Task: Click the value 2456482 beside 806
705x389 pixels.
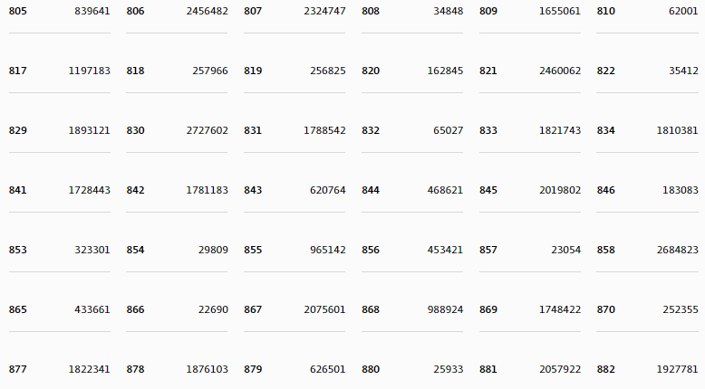Action: (208, 11)
